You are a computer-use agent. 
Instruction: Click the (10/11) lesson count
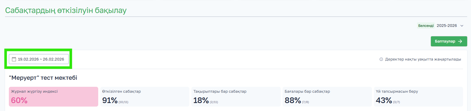123,102
